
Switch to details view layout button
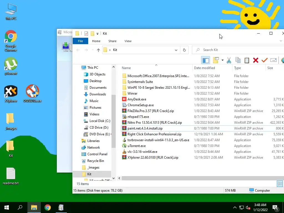point(280,184)
